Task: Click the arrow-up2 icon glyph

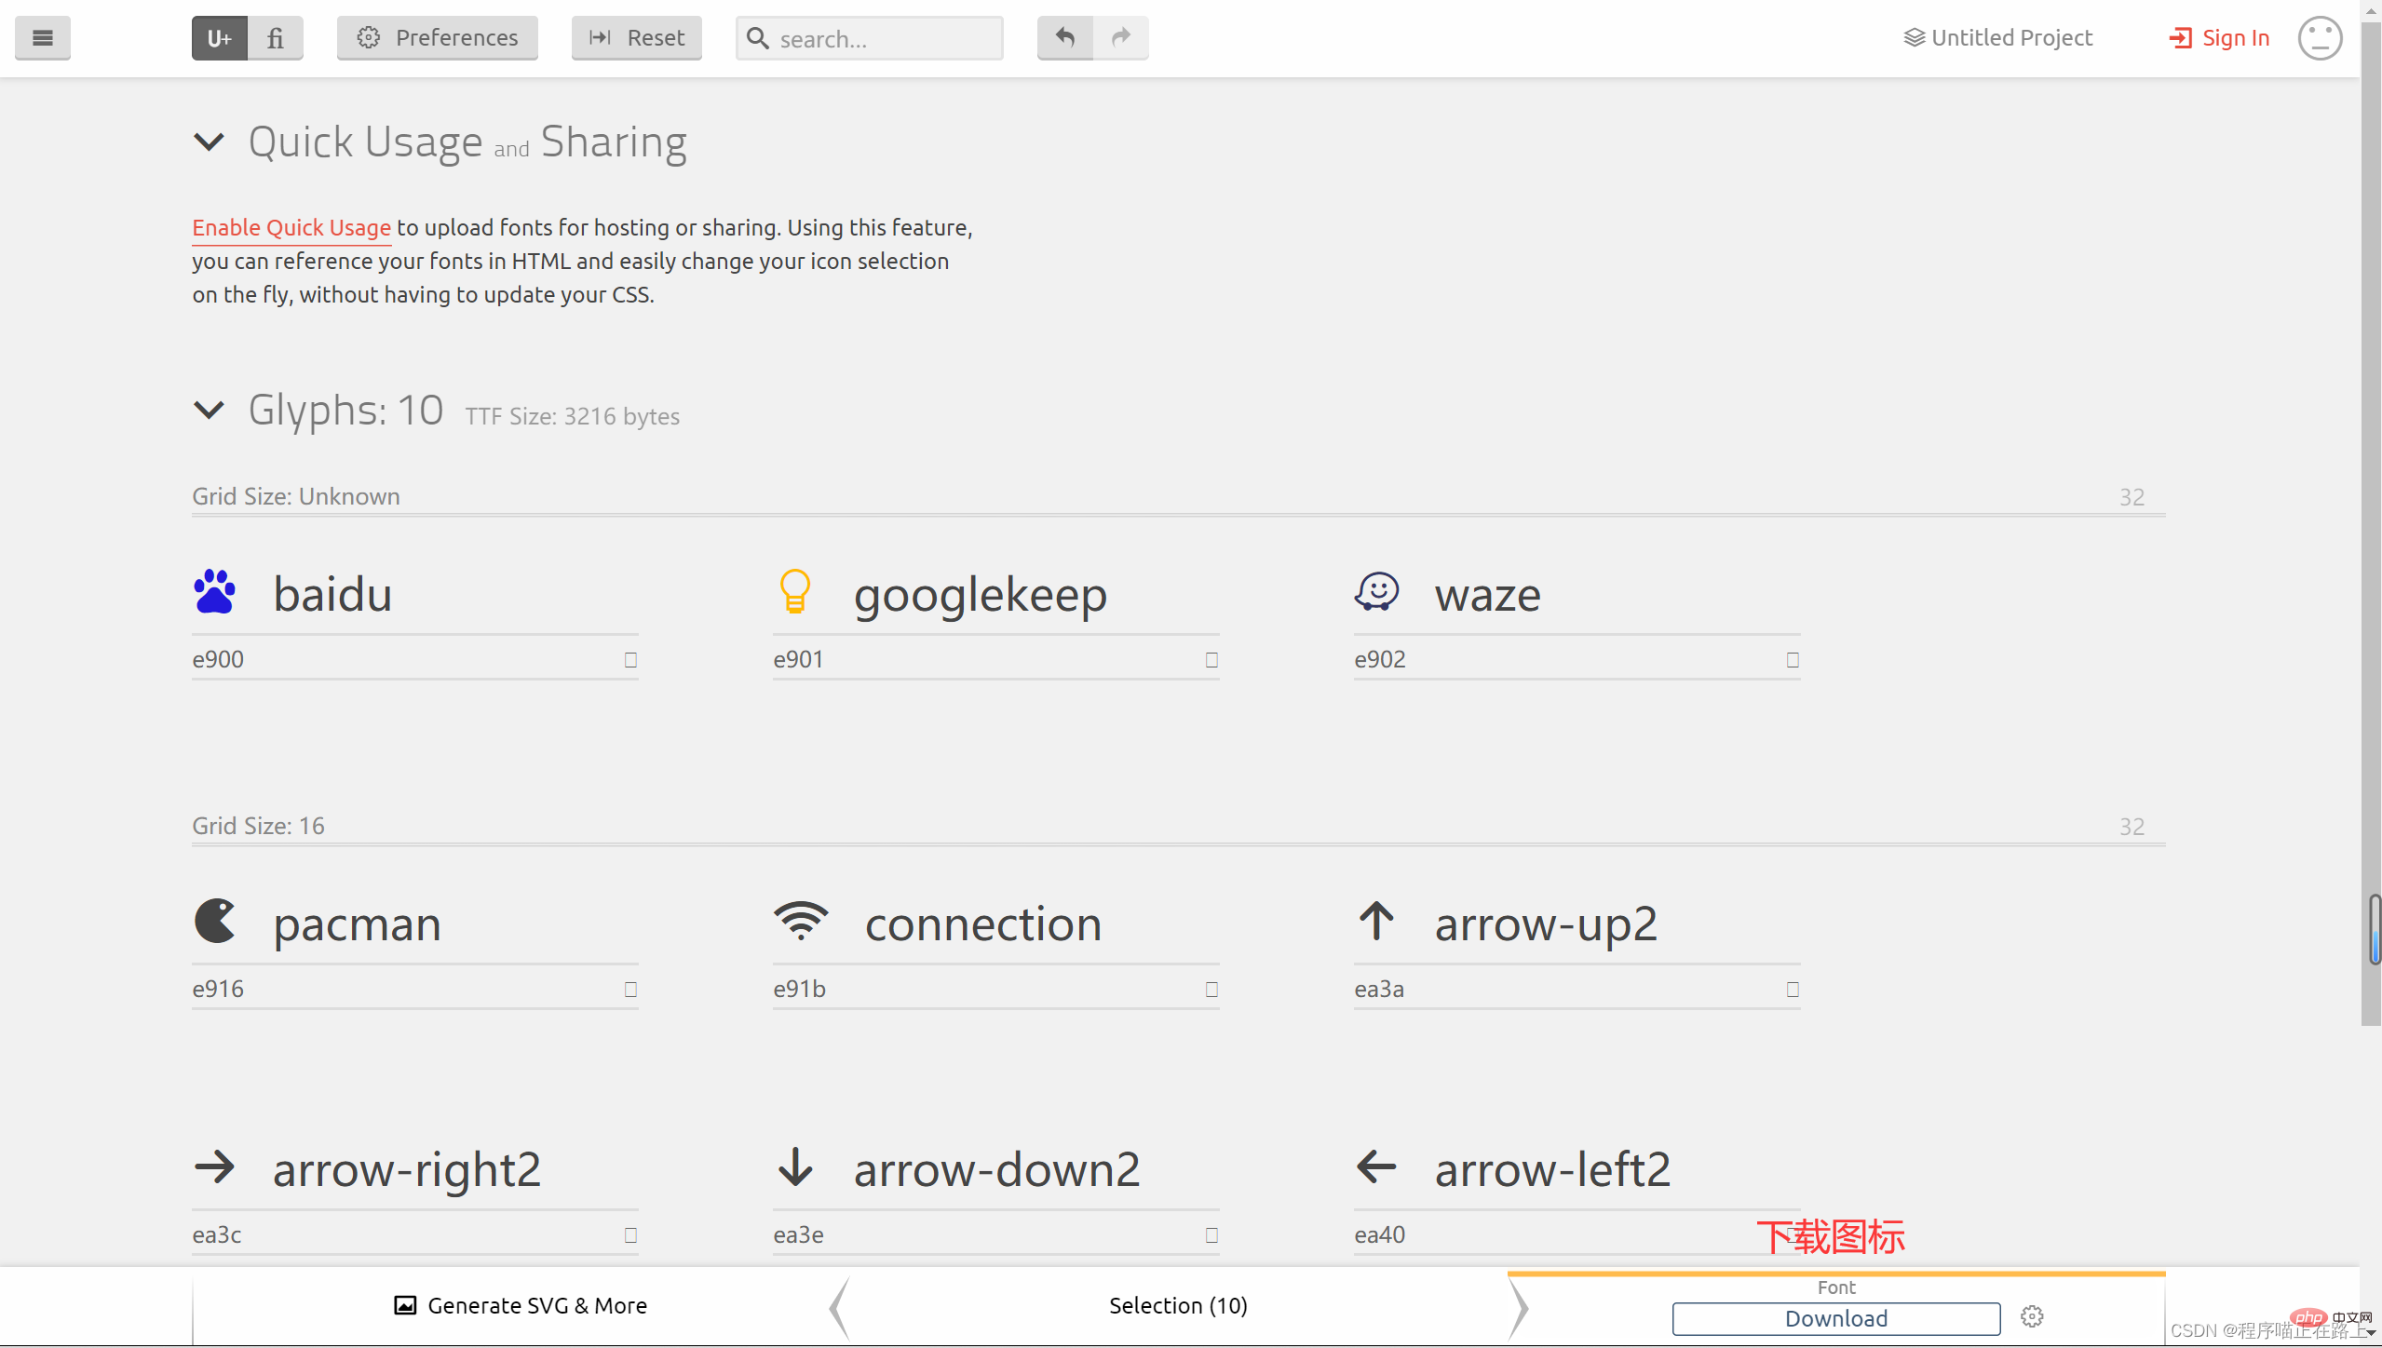Action: [1376, 921]
